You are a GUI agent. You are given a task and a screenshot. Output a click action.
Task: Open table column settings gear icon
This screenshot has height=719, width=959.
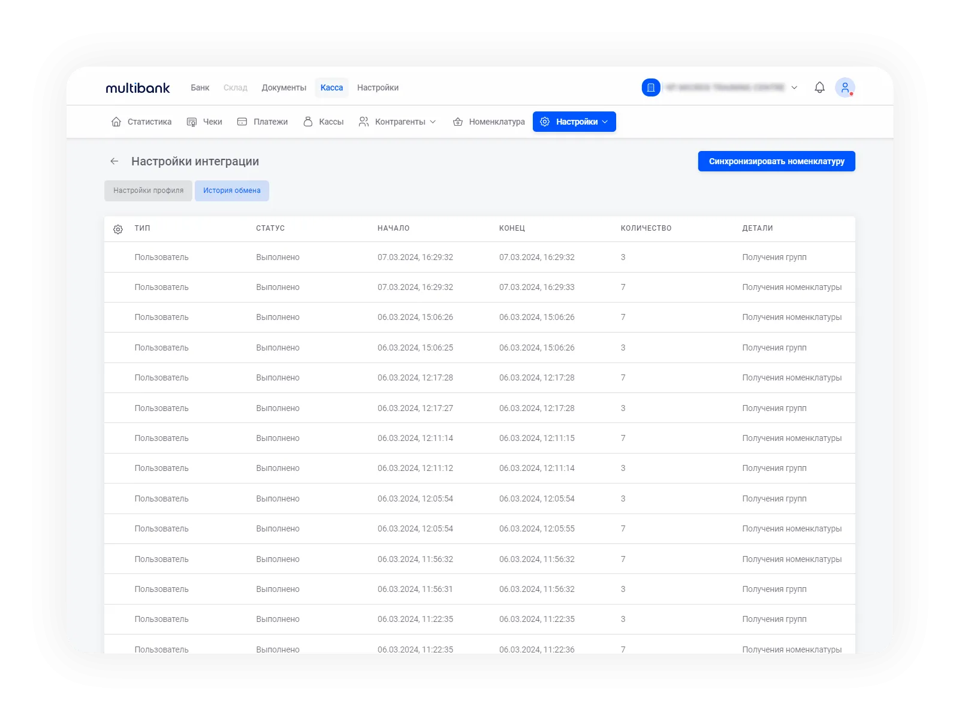pos(118,229)
